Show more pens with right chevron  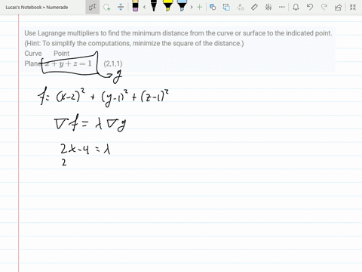pos(192,7)
